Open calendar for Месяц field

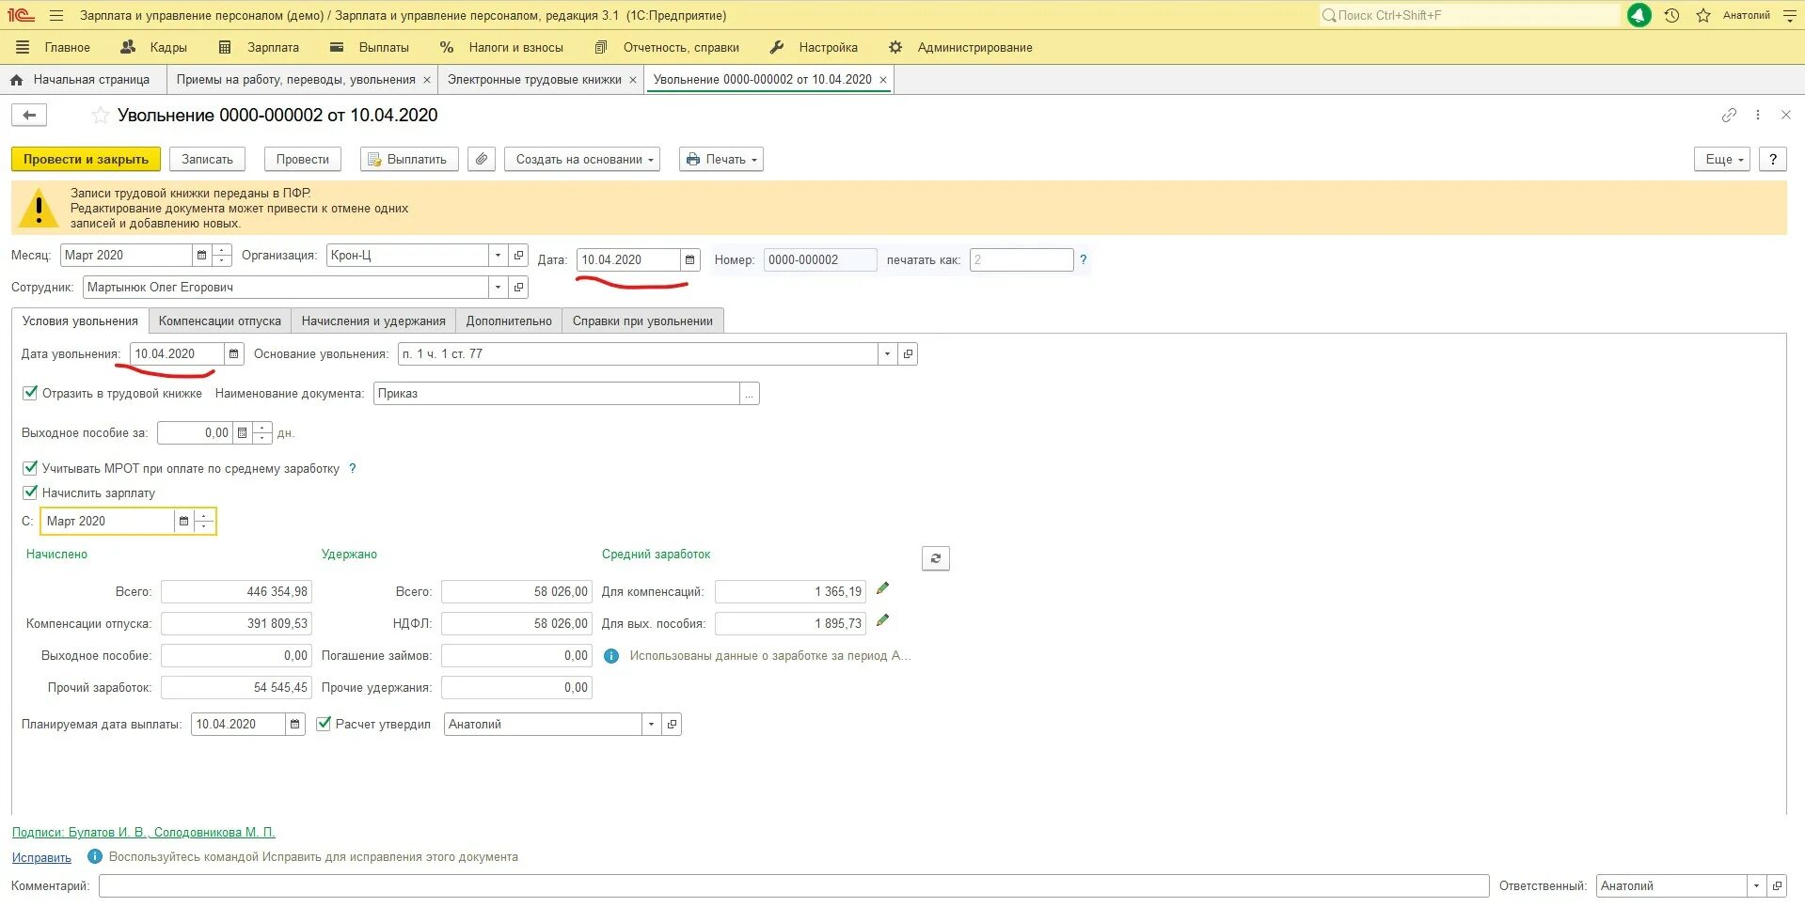point(201,255)
